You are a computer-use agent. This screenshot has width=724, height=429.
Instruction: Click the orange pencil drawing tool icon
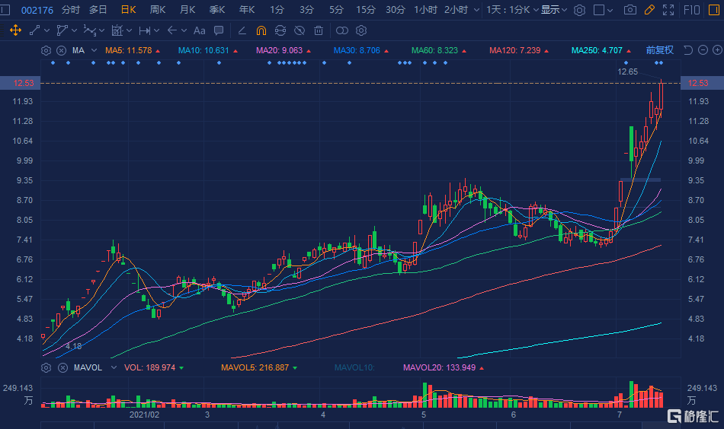point(649,10)
